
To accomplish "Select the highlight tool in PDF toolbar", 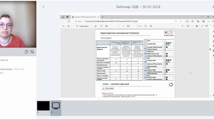I will pyautogui.click(x=69, y=26).
